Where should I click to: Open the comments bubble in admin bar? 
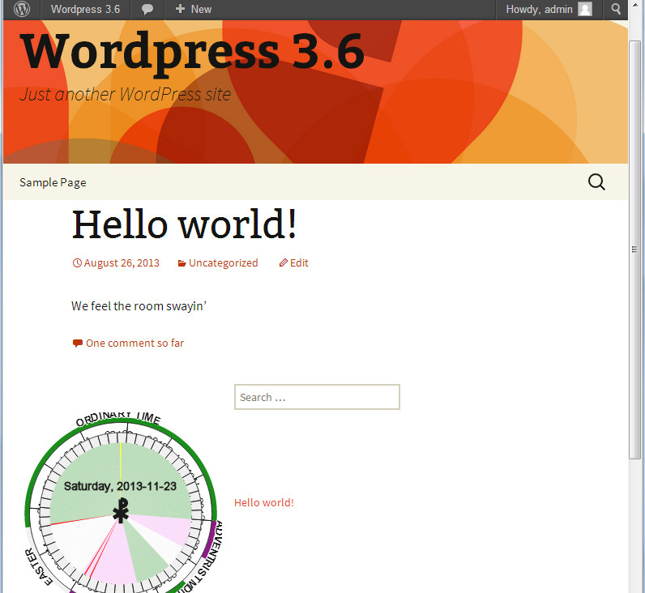tap(147, 10)
